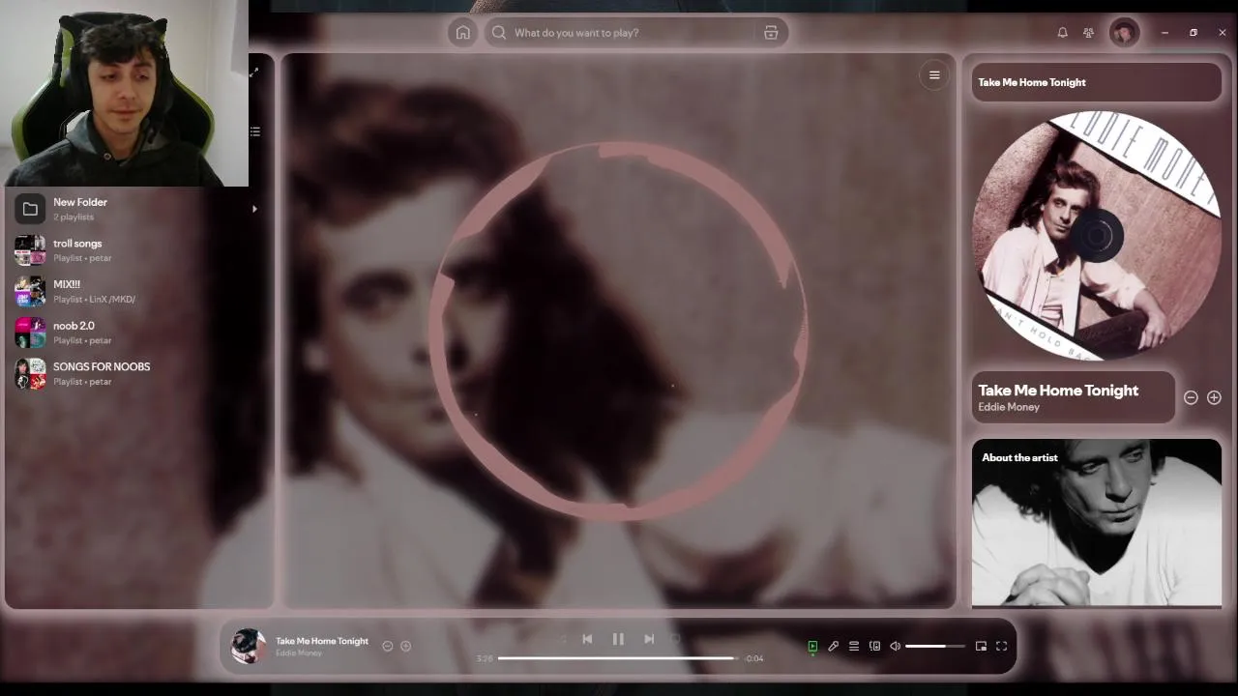Open the About the artist card
1238x696 pixels.
click(1097, 523)
